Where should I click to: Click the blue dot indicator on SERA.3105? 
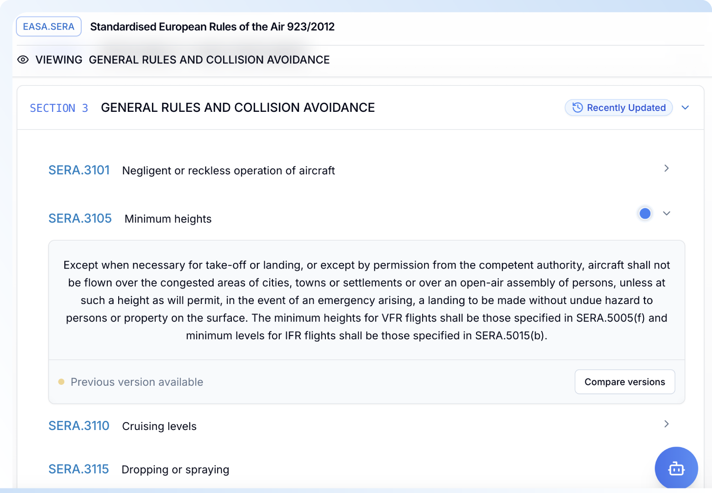(x=645, y=214)
